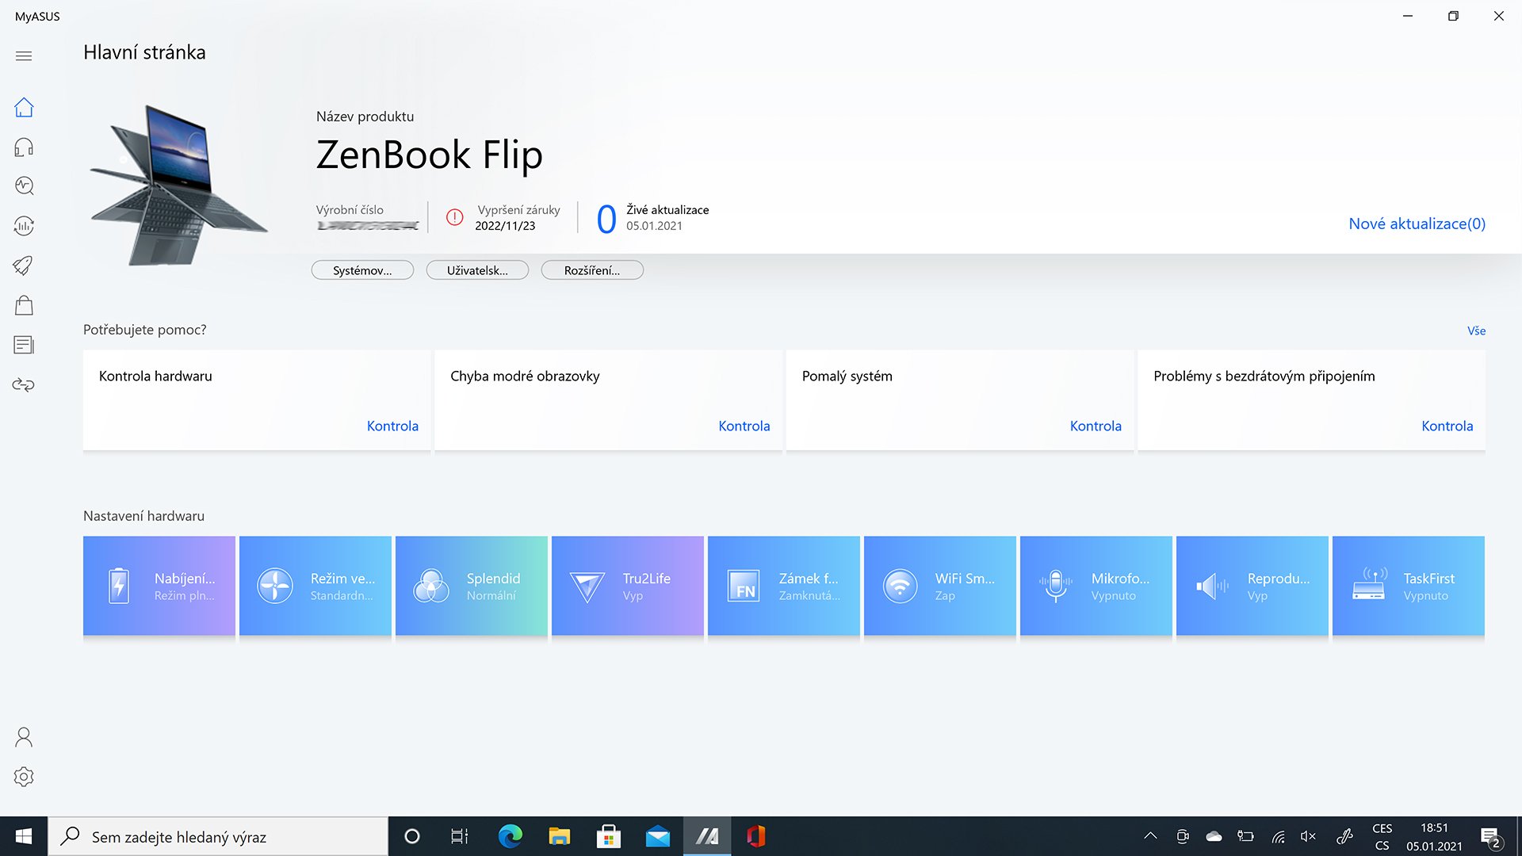Click the Rozšíření... pill button
Image resolution: width=1522 pixels, height=856 pixels.
592,270
